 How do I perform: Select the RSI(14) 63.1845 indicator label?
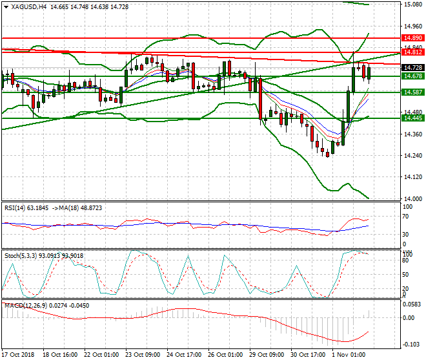click(x=26, y=208)
